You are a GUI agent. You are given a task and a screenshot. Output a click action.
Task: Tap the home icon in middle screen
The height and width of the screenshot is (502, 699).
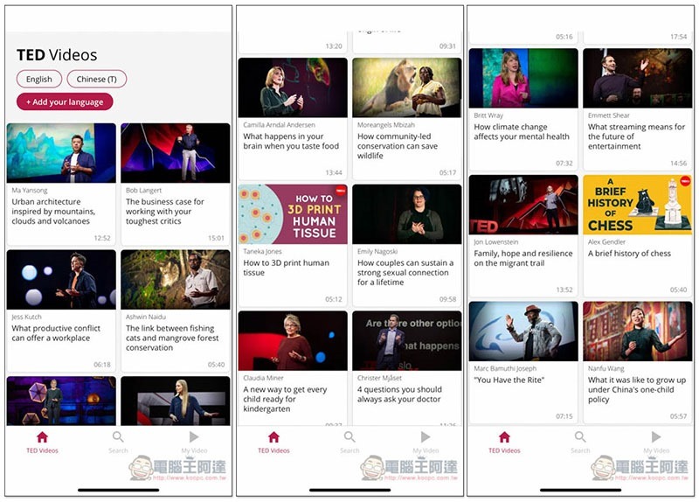273,436
